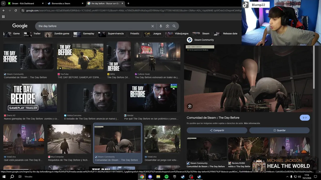Open Discord from the taskbar
321x180 pixels.
point(150,177)
